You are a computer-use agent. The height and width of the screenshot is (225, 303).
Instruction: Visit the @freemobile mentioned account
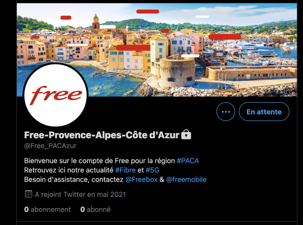tap(186, 180)
